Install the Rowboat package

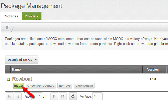click(18, 86)
